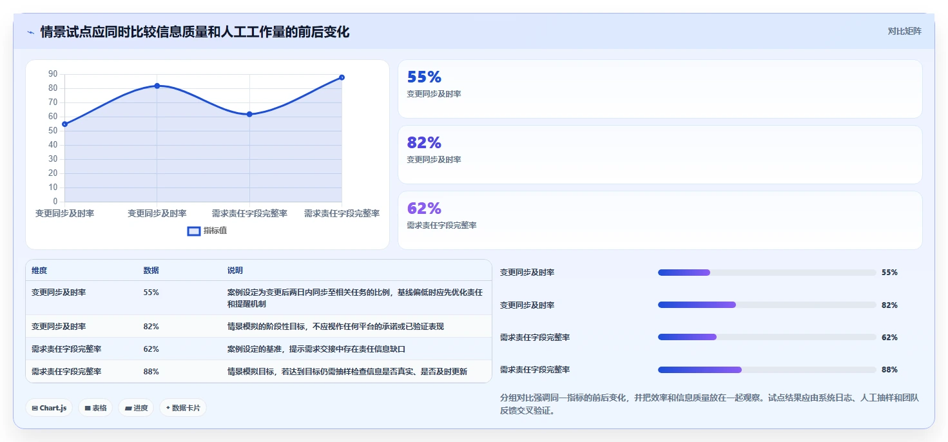This screenshot has height=442, width=948.
Task: Click the small icon inside the Chart.js chip
Action: tap(35, 408)
